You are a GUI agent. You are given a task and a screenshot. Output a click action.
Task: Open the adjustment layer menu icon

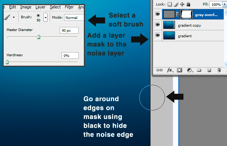pyautogui.click(x=190, y=70)
